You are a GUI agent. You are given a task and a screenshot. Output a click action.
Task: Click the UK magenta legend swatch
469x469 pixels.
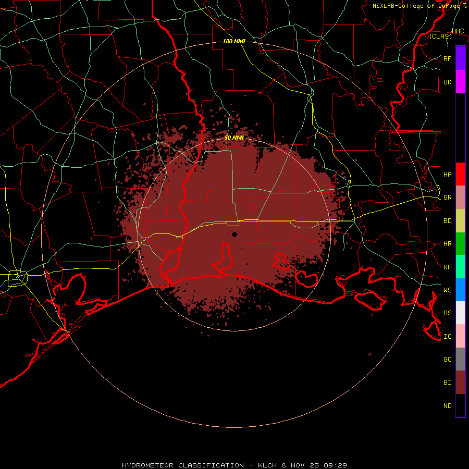tap(460, 82)
